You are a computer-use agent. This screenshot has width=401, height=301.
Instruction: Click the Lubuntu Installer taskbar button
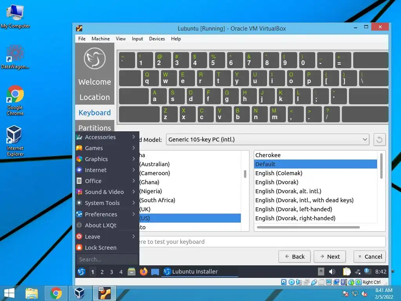click(200, 272)
